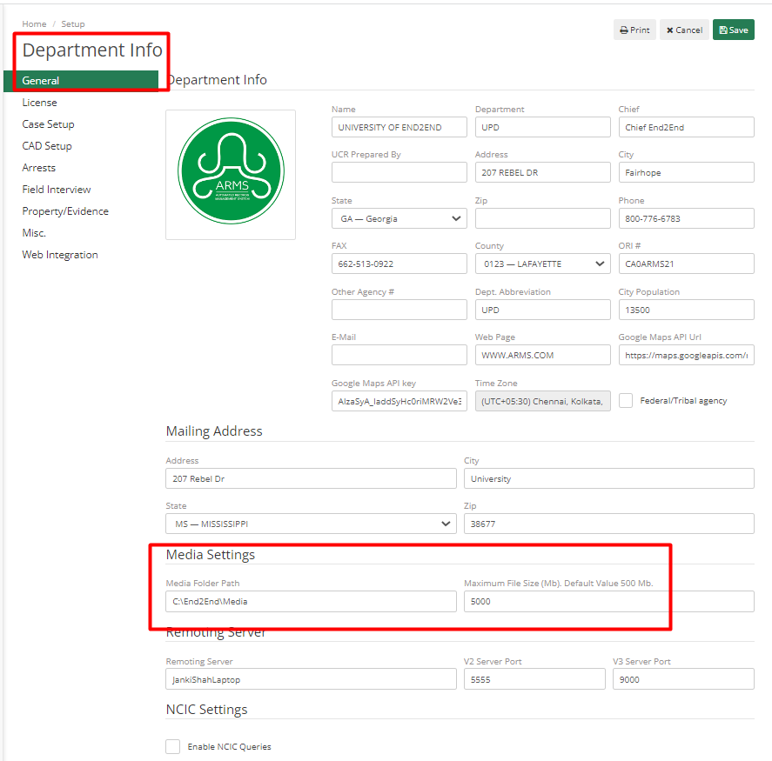Select the License sidebar item
Screen dimensions: 772x761
pos(41,102)
